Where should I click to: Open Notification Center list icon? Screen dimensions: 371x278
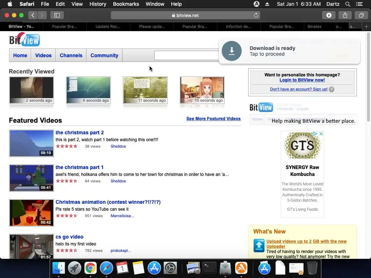(x=359, y=4)
